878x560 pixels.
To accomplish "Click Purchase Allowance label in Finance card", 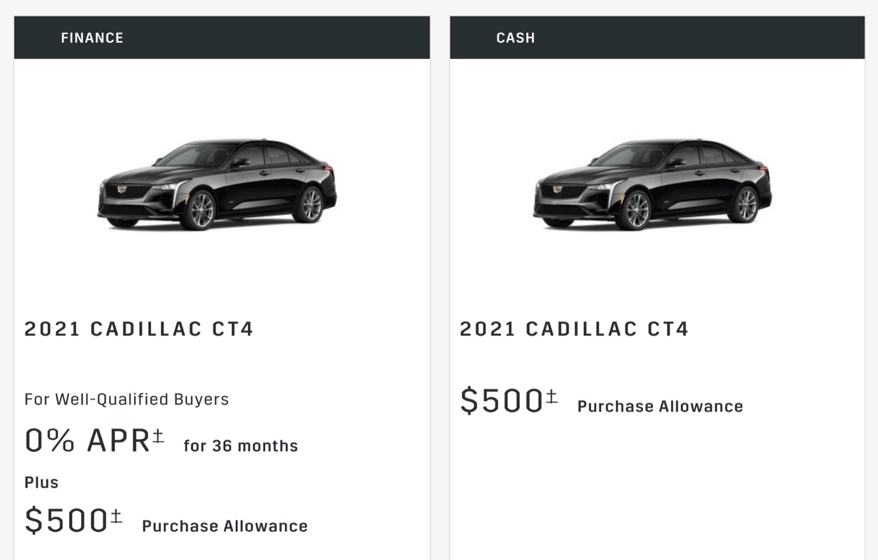I will tap(225, 526).
